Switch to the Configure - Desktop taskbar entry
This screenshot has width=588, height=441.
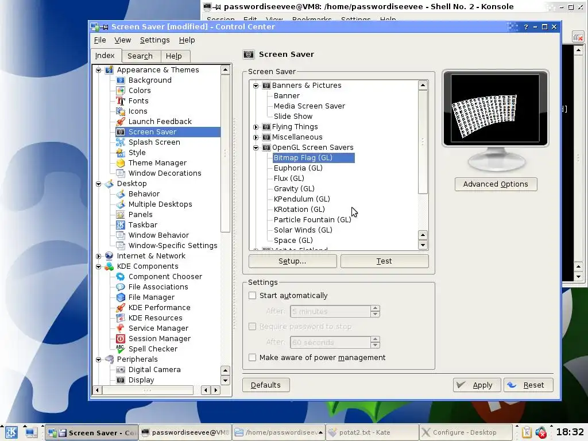tap(466, 433)
